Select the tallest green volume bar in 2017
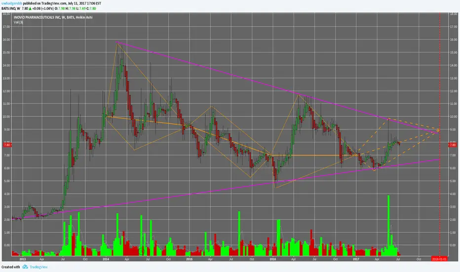 388,226
